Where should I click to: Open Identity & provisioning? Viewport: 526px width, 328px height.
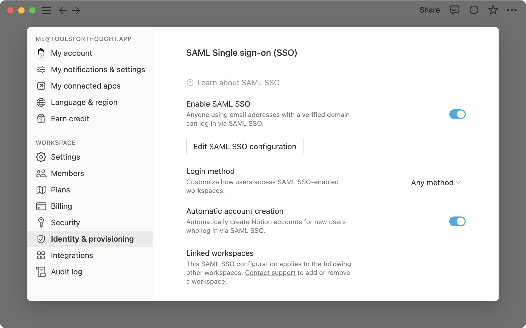tap(92, 239)
